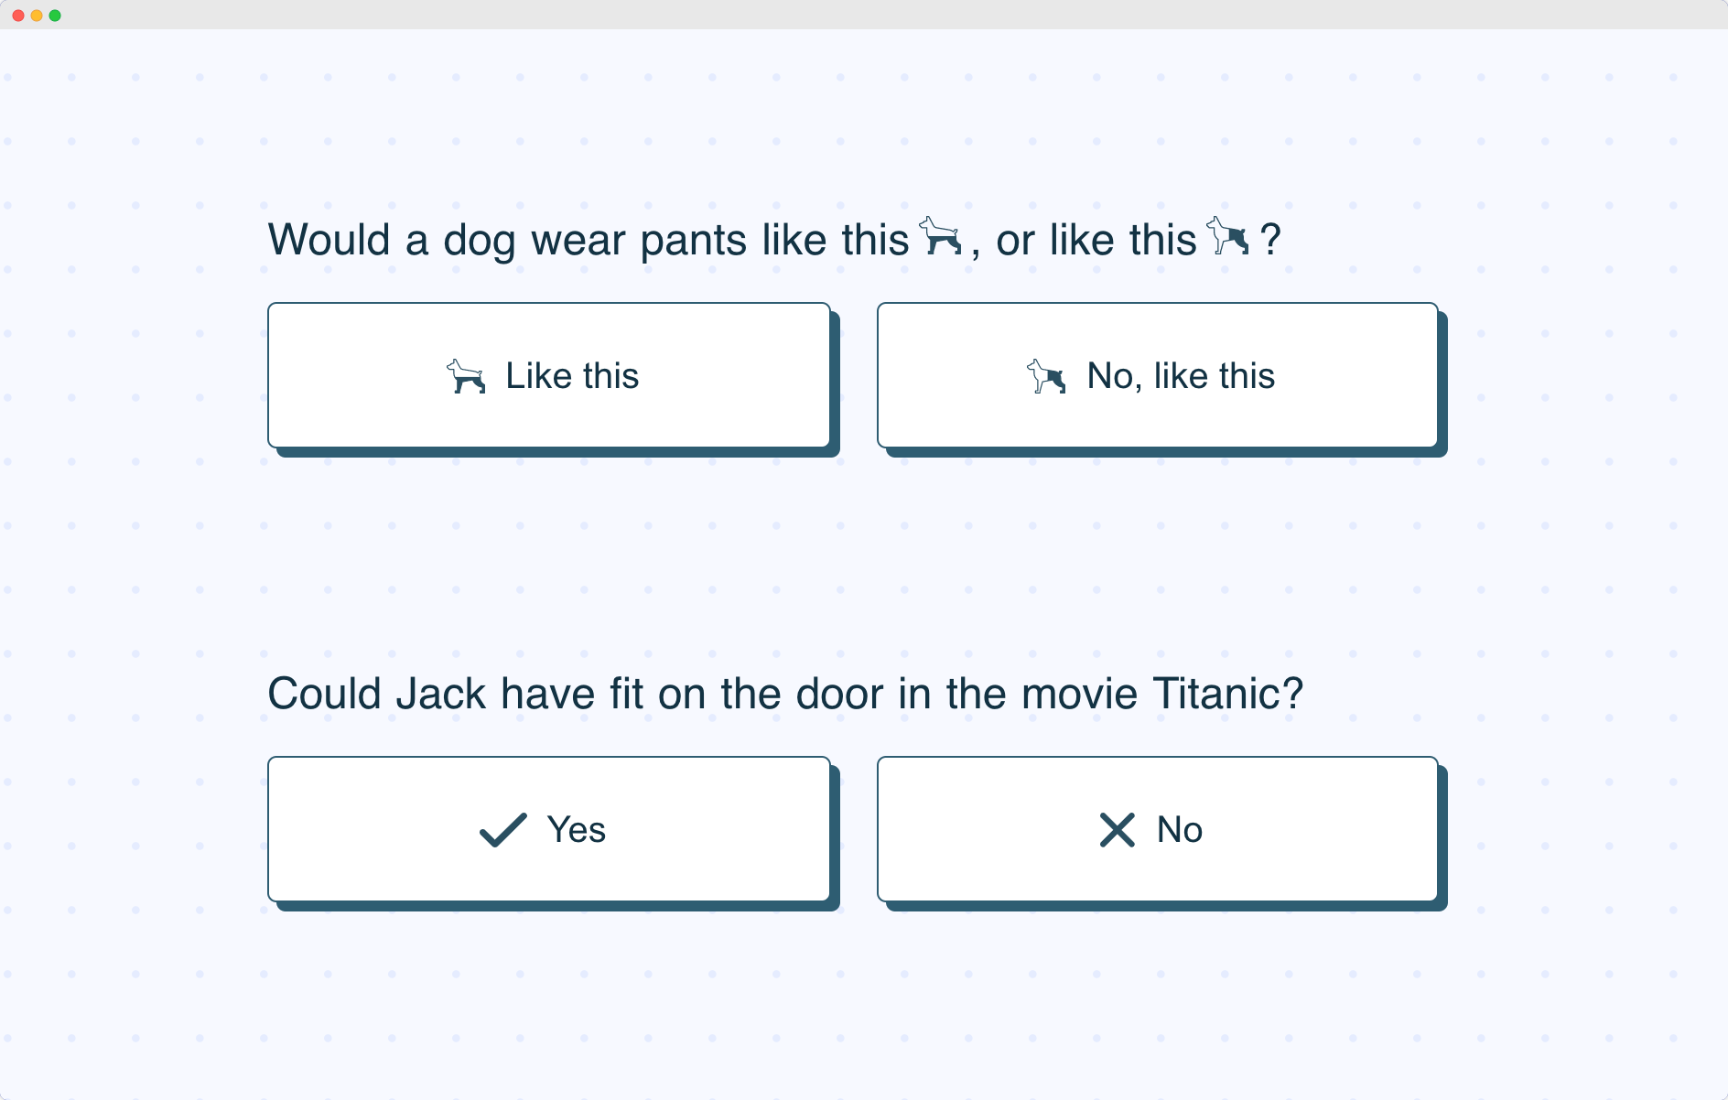Click the "Would a dog wear pants" question text
Image resolution: width=1728 pixels, height=1100 pixels.
coord(774,240)
